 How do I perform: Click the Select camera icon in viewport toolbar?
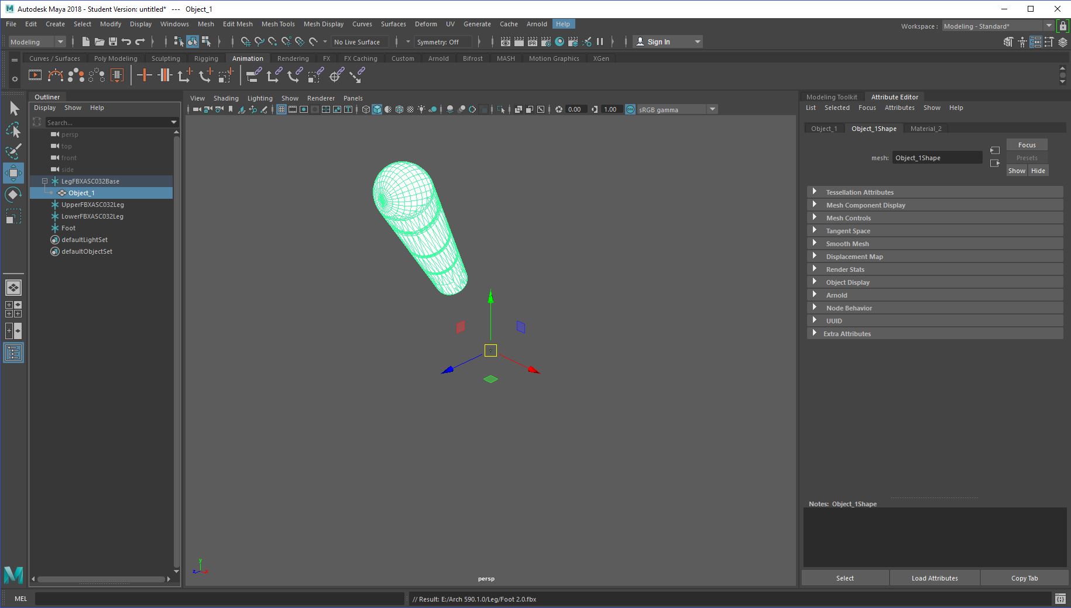197,109
